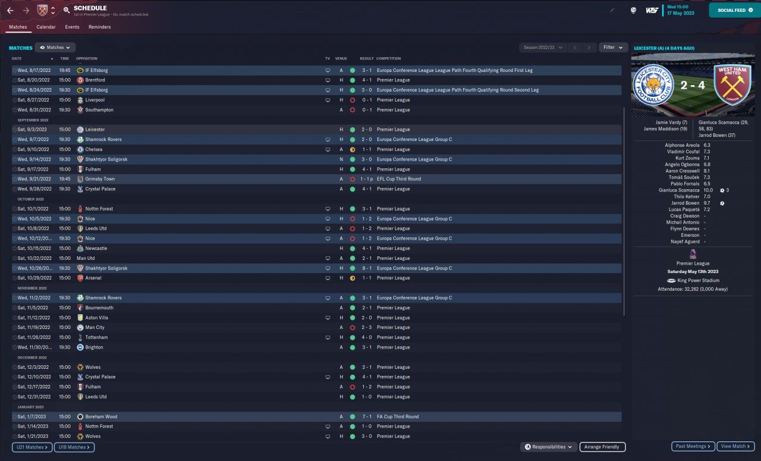Toggle the circle marker for Sat, 11/5/2022

pos(14,308)
